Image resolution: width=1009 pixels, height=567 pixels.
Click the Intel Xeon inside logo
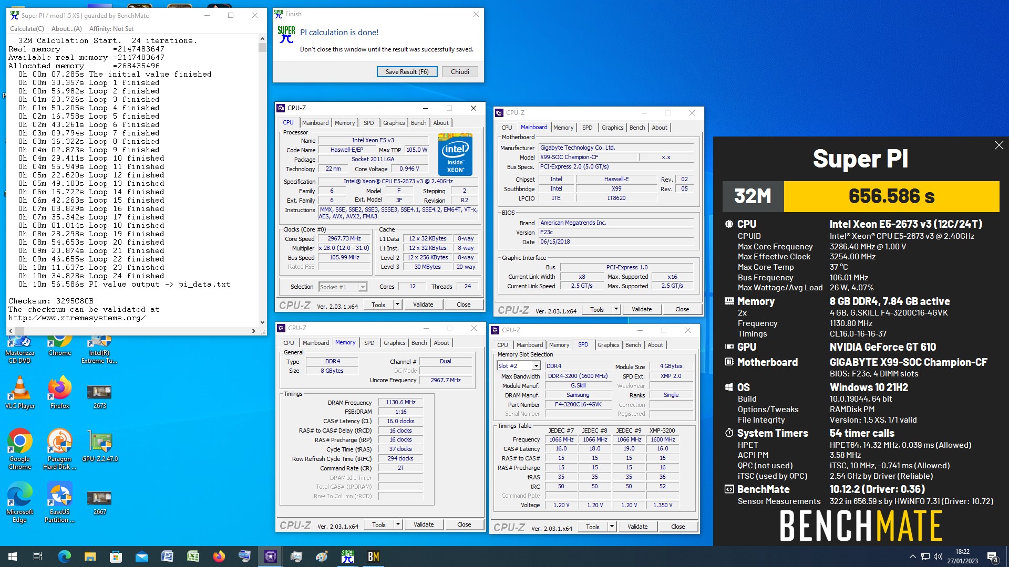click(455, 154)
